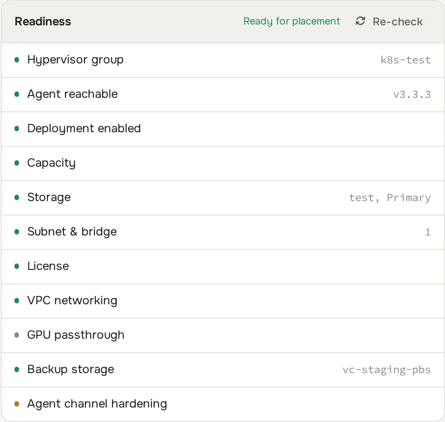This screenshot has height=422, width=445.
Task: Select the License row label
Action: (x=48, y=266)
